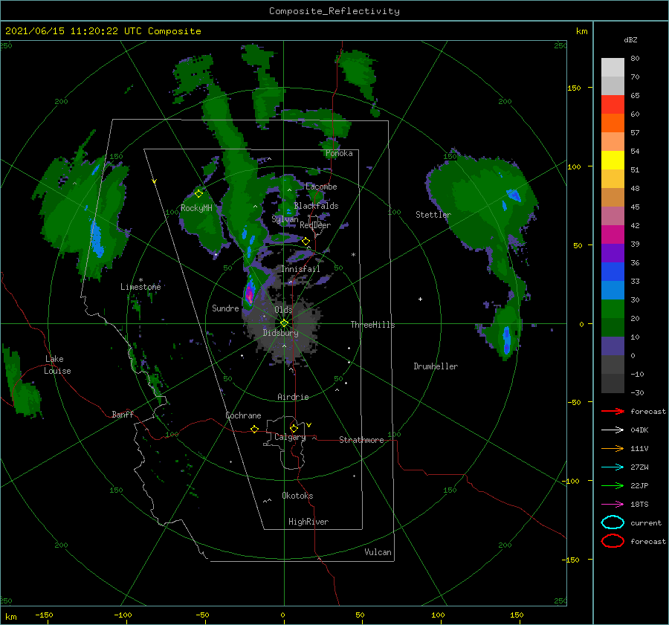Click the magenta storm core west of Olds

[249, 294]
